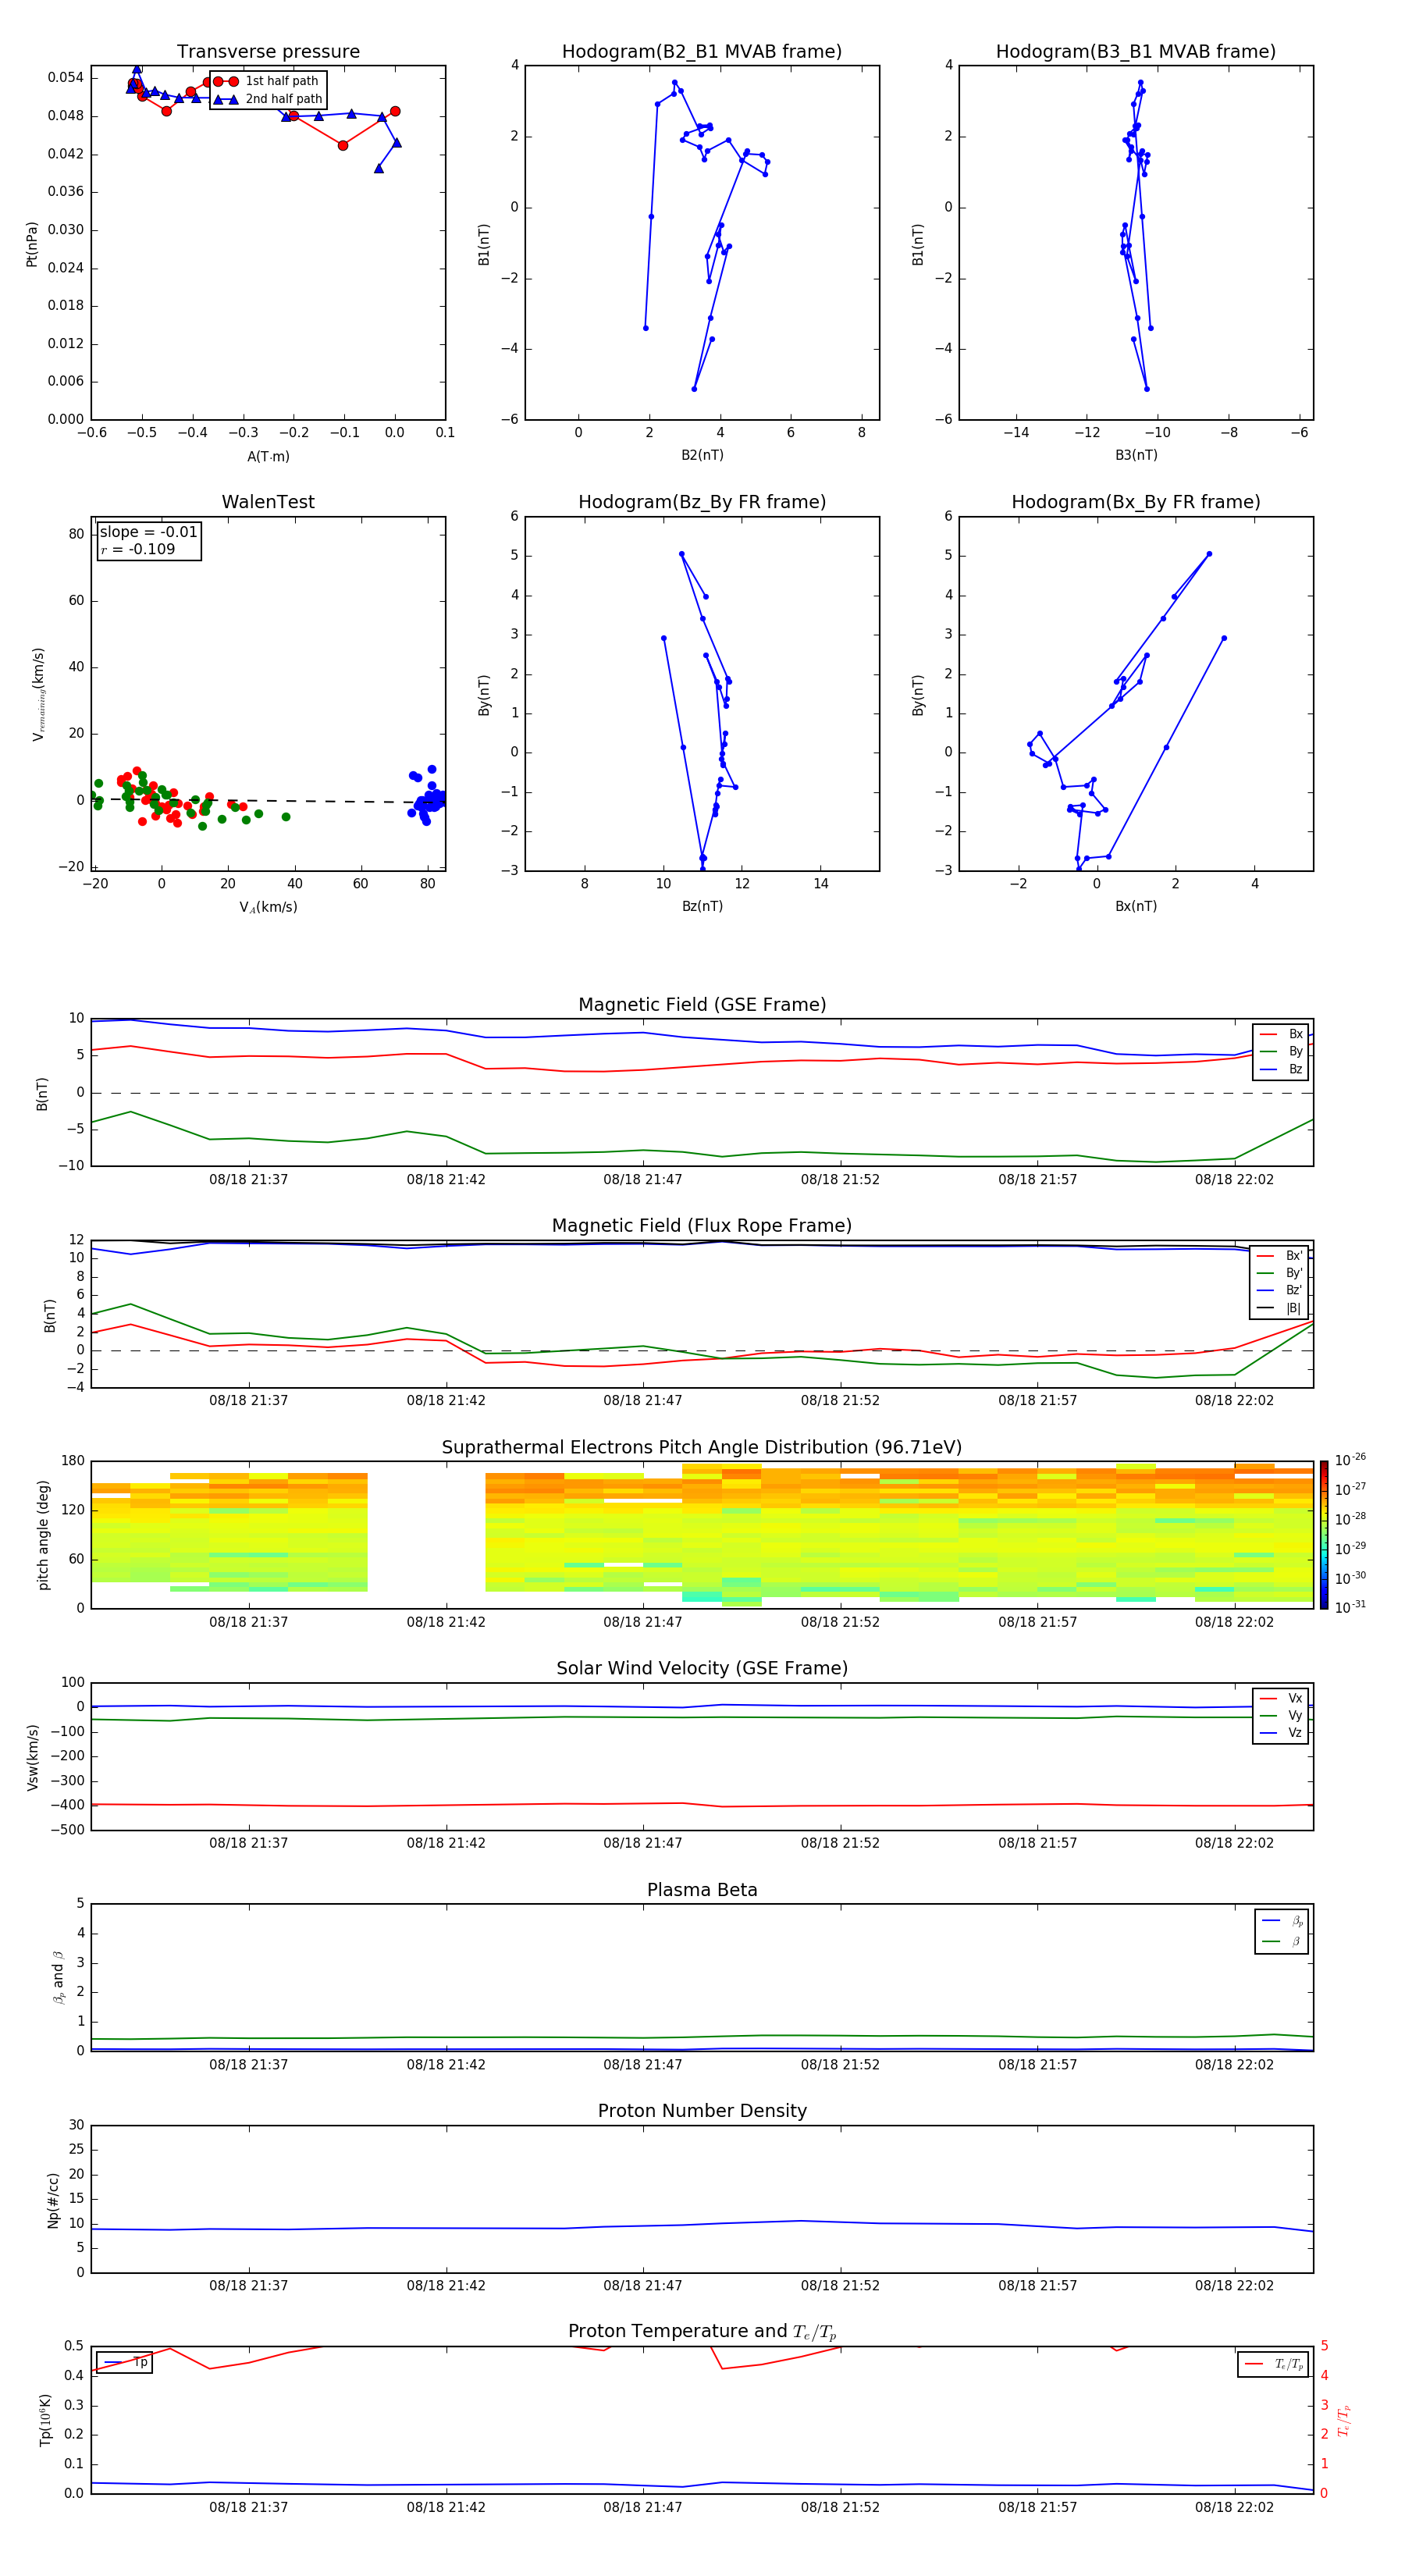Click the WalenTest plot title
The width and height of the screenshot is (1405, 2576).
point(268,502)
